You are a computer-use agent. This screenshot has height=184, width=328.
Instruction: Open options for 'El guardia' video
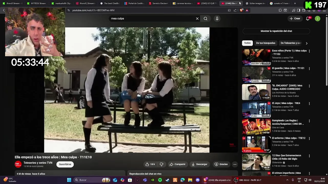point(309,69)
